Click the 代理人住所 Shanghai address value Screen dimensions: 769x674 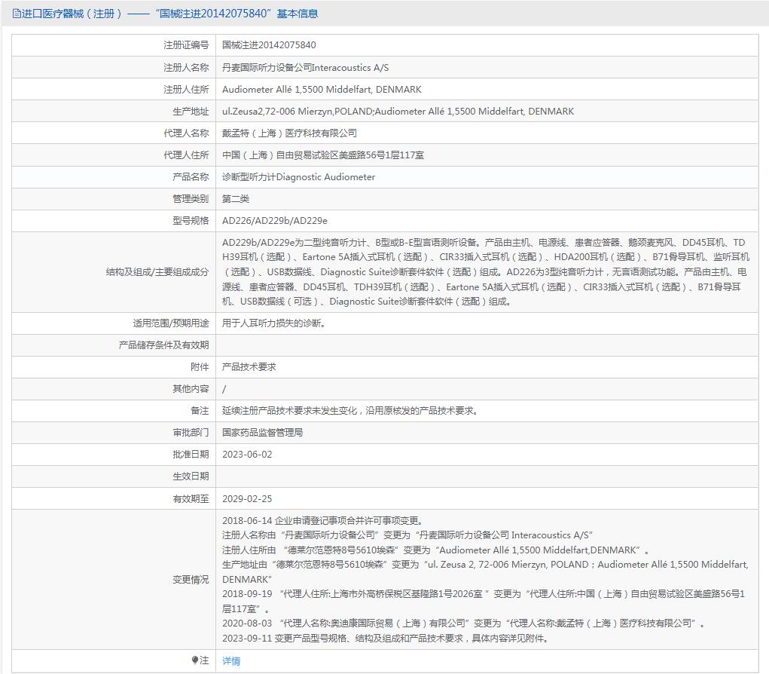323,155
